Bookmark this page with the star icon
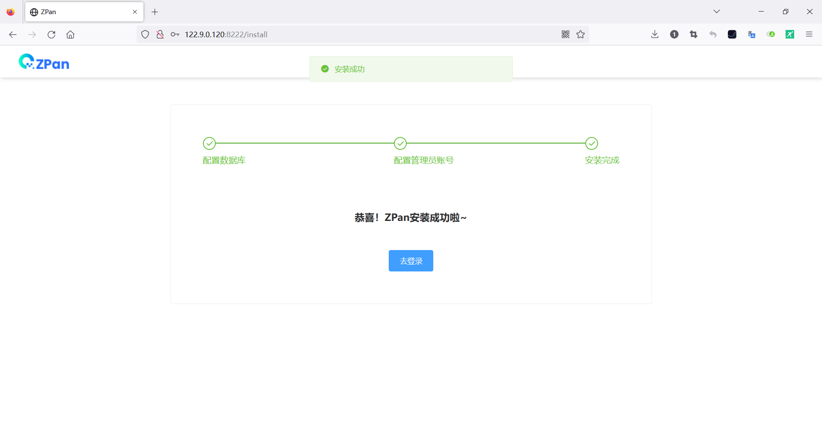The width and height of the screenshot is (822, 441). 581,34
